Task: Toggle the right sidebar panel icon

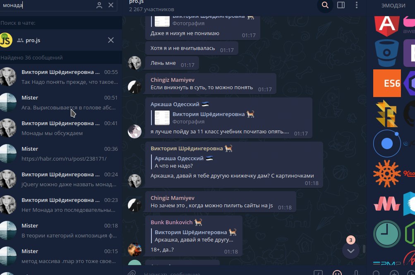Action: (341, 5)
